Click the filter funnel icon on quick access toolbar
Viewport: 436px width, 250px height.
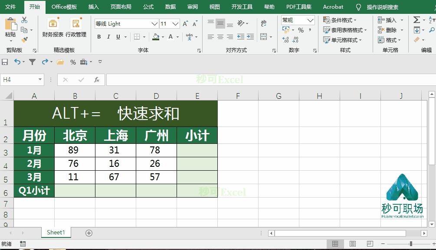32,62
